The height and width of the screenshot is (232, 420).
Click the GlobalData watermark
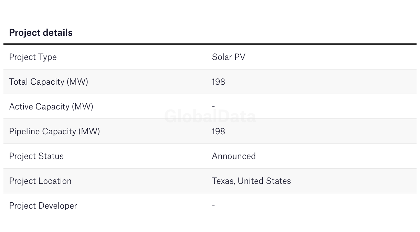(210, 117)
